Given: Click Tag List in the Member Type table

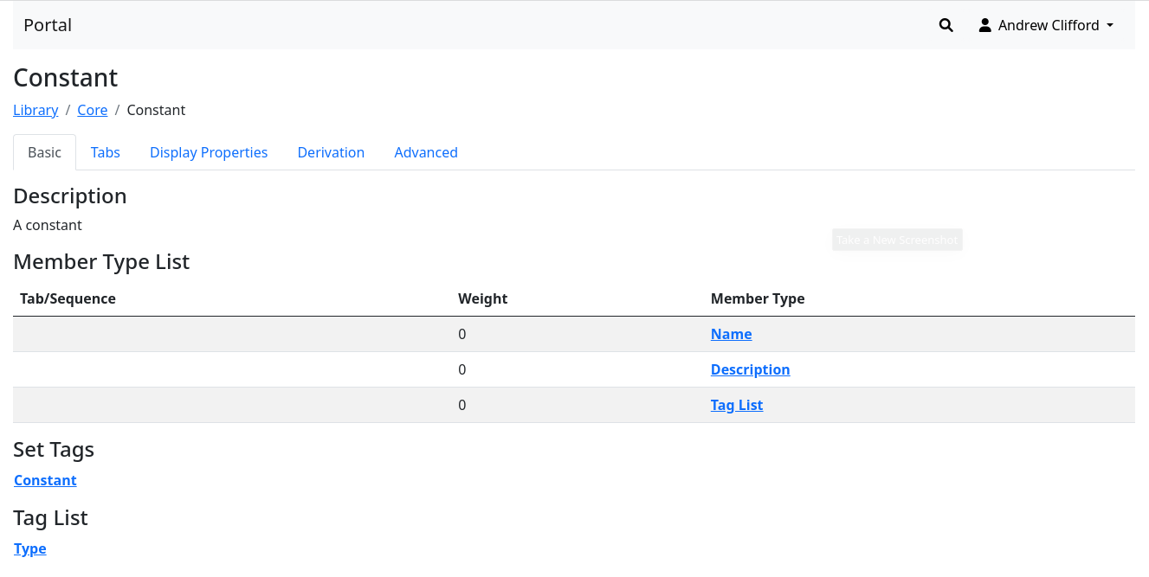Looking at the screenshot, I should [737, 405].
